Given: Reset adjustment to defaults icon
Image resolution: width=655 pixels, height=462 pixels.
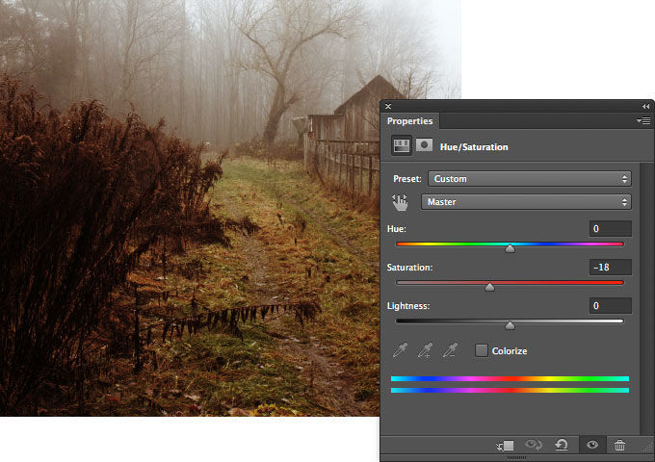Looking at the screenshot, I should (x=562, y=445).
